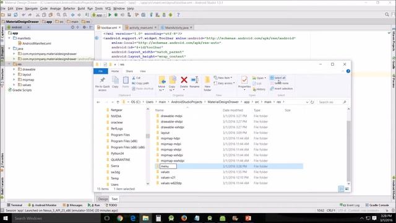Click the Find magnifier icon in Android Studio toolbar

point(59,15)
